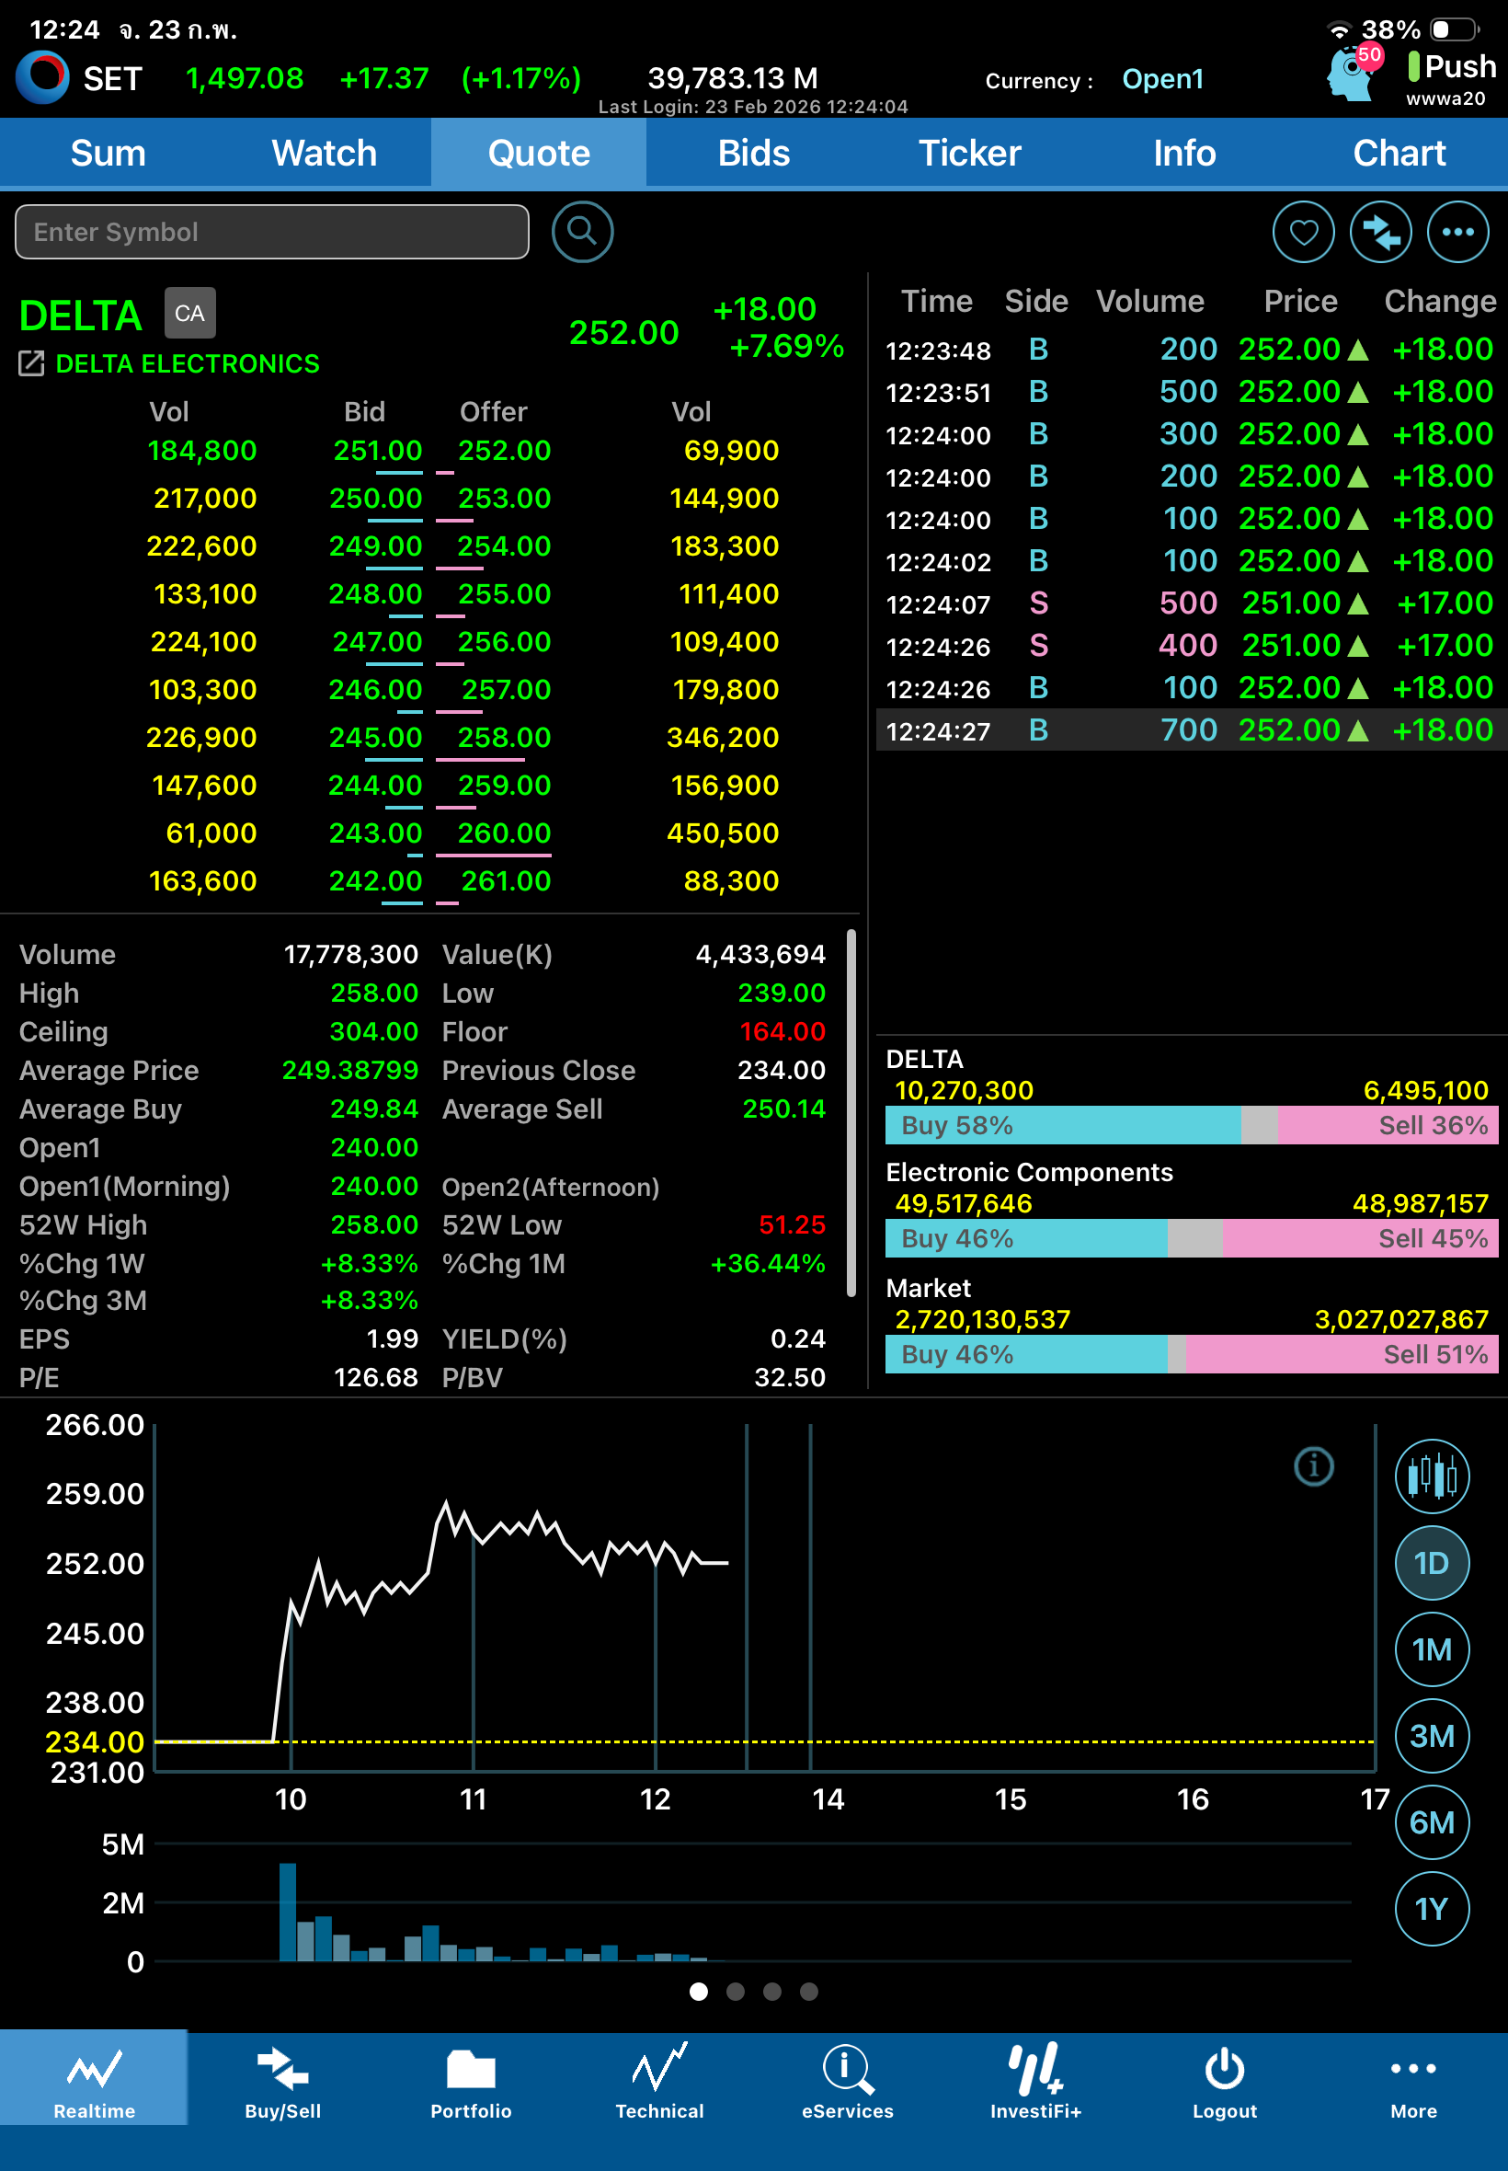The image size is (1508, 2171).
Task: Tap the Ceiling value 304.00
Action: tap(373, 1031)
